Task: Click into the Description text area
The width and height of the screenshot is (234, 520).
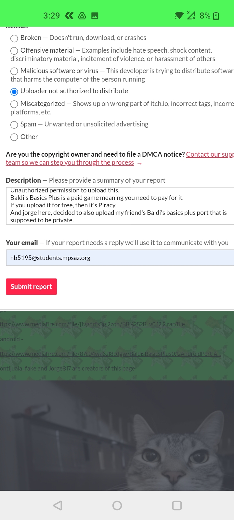Action: pyautogui.click(x=120, y=205)
